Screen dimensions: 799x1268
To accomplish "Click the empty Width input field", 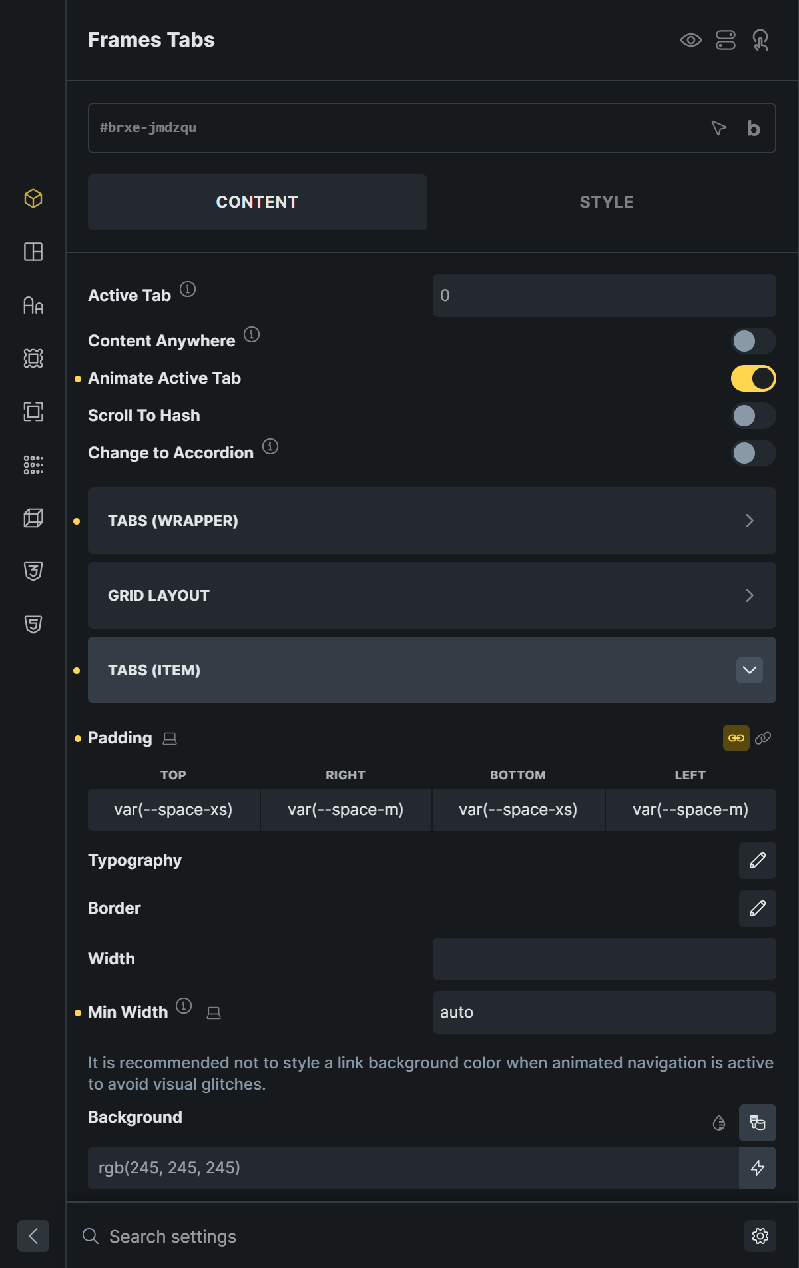I will click(x=605, y=959).
